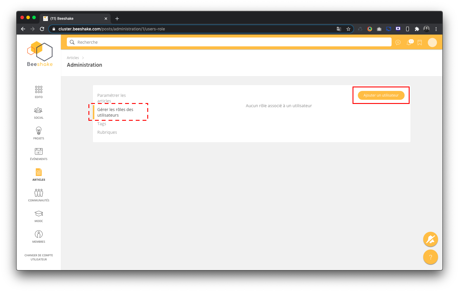Open chat messages icon in header
The width and height of the screenshot is (459, 292).
[x=398, y=43]
